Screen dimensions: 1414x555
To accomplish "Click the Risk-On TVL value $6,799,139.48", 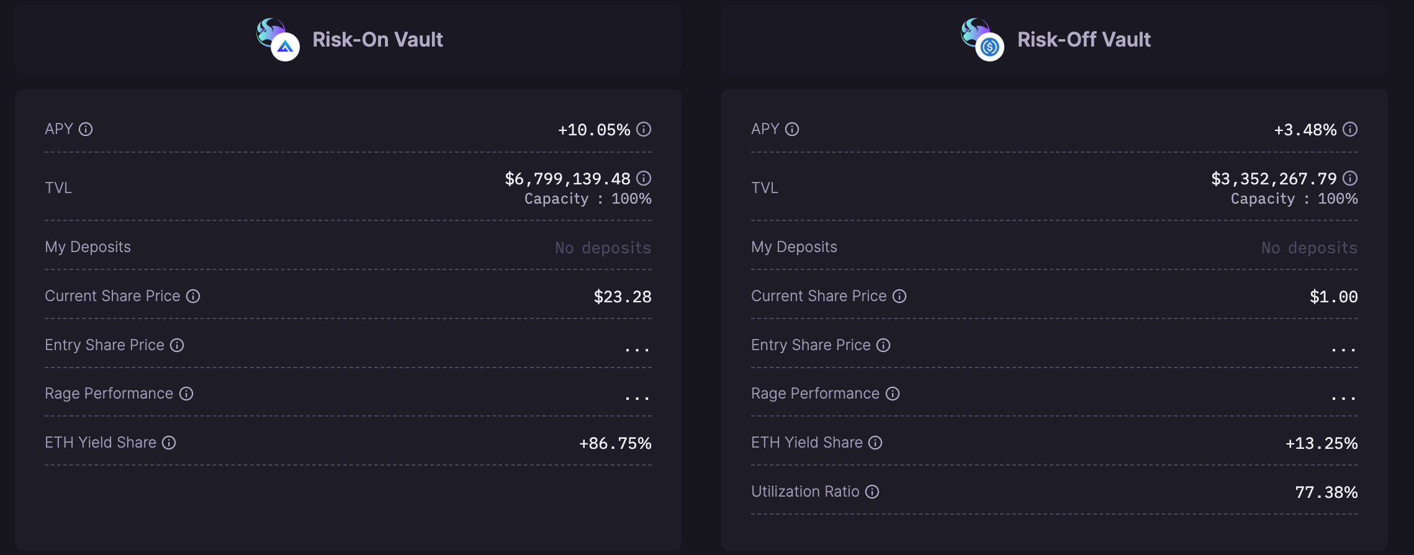I will [x=567, y=179].
